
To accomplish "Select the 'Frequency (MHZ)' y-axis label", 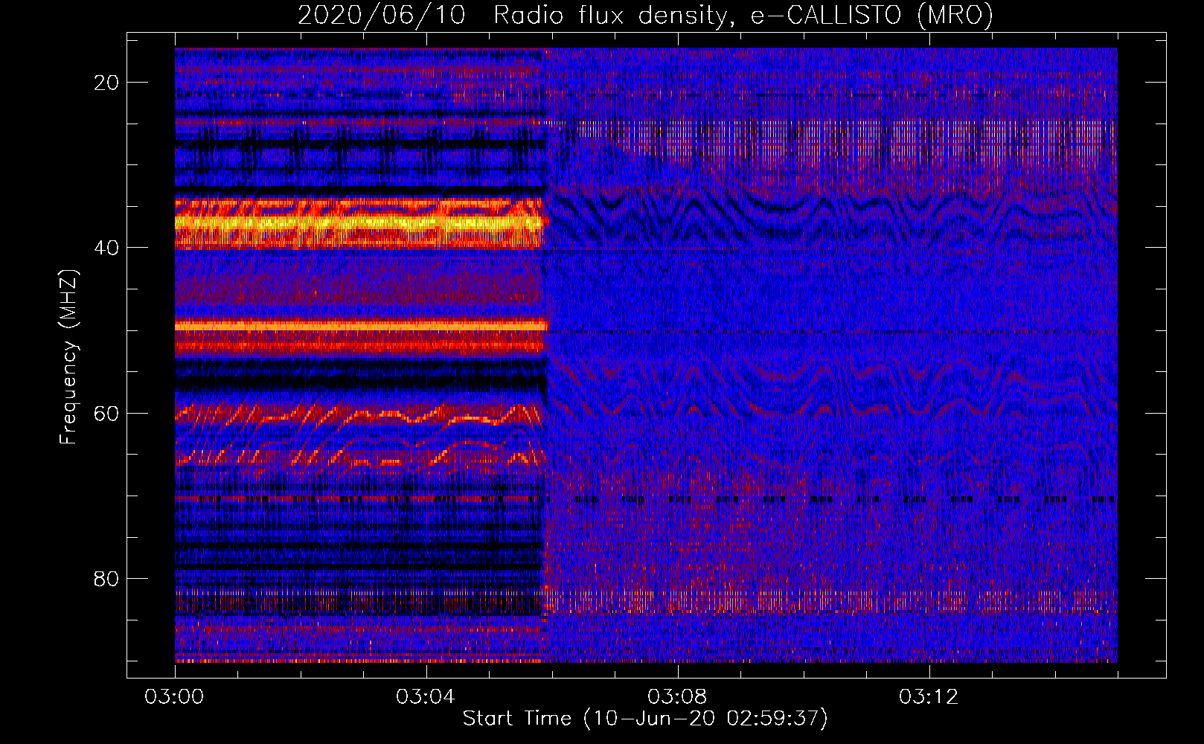I will point(68,357).
